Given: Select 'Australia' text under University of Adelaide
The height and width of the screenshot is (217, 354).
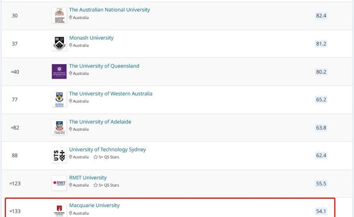Looking at the screenshot, I should [x=81, y=129].
